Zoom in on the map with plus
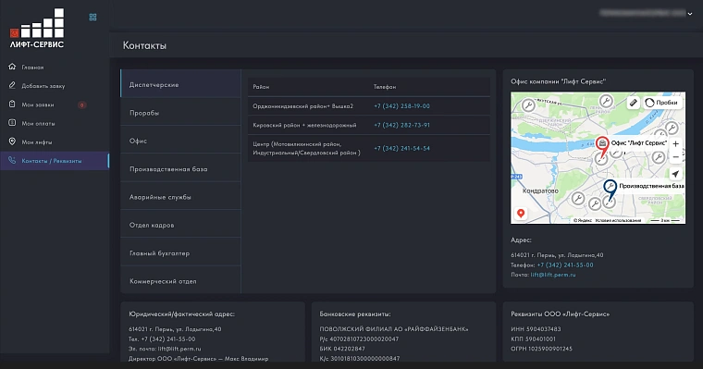 (675, 144)
